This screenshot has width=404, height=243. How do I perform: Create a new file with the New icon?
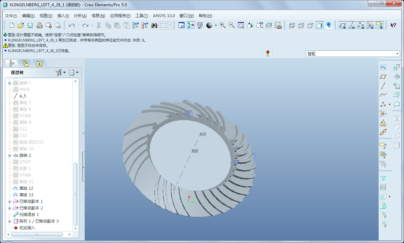[12, 25]
